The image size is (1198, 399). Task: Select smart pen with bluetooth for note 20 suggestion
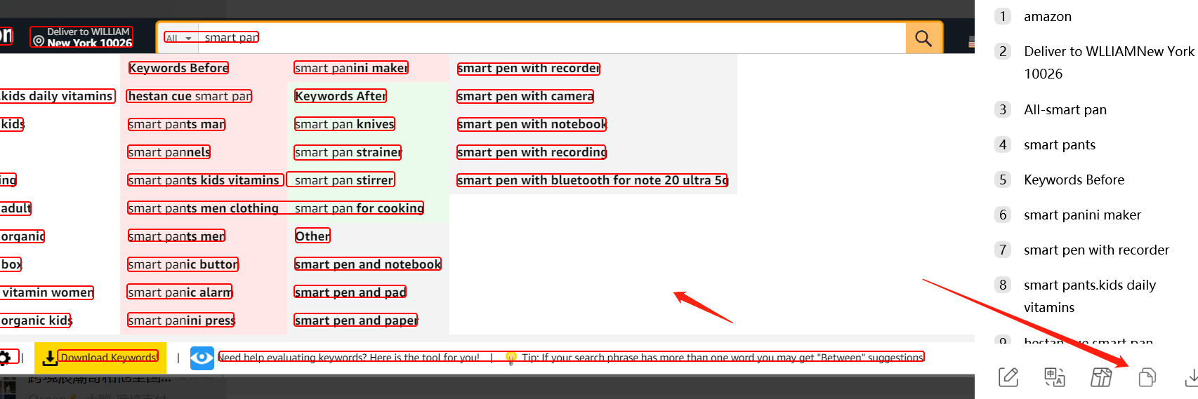[x=593, y=180]
